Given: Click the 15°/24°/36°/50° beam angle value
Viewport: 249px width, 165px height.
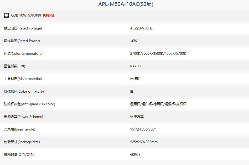Looking at the screenshot, I should [x=143, y=129].
